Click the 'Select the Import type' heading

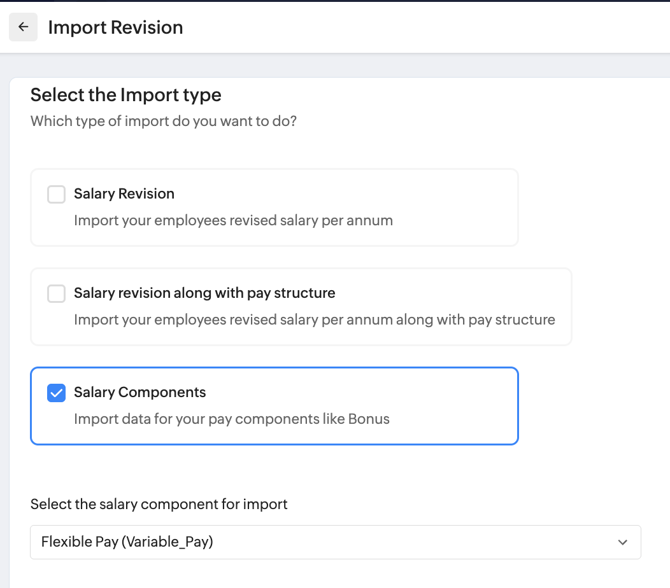coord(126,95)
